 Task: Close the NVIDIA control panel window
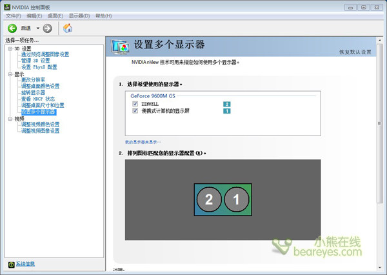point(377,7)
